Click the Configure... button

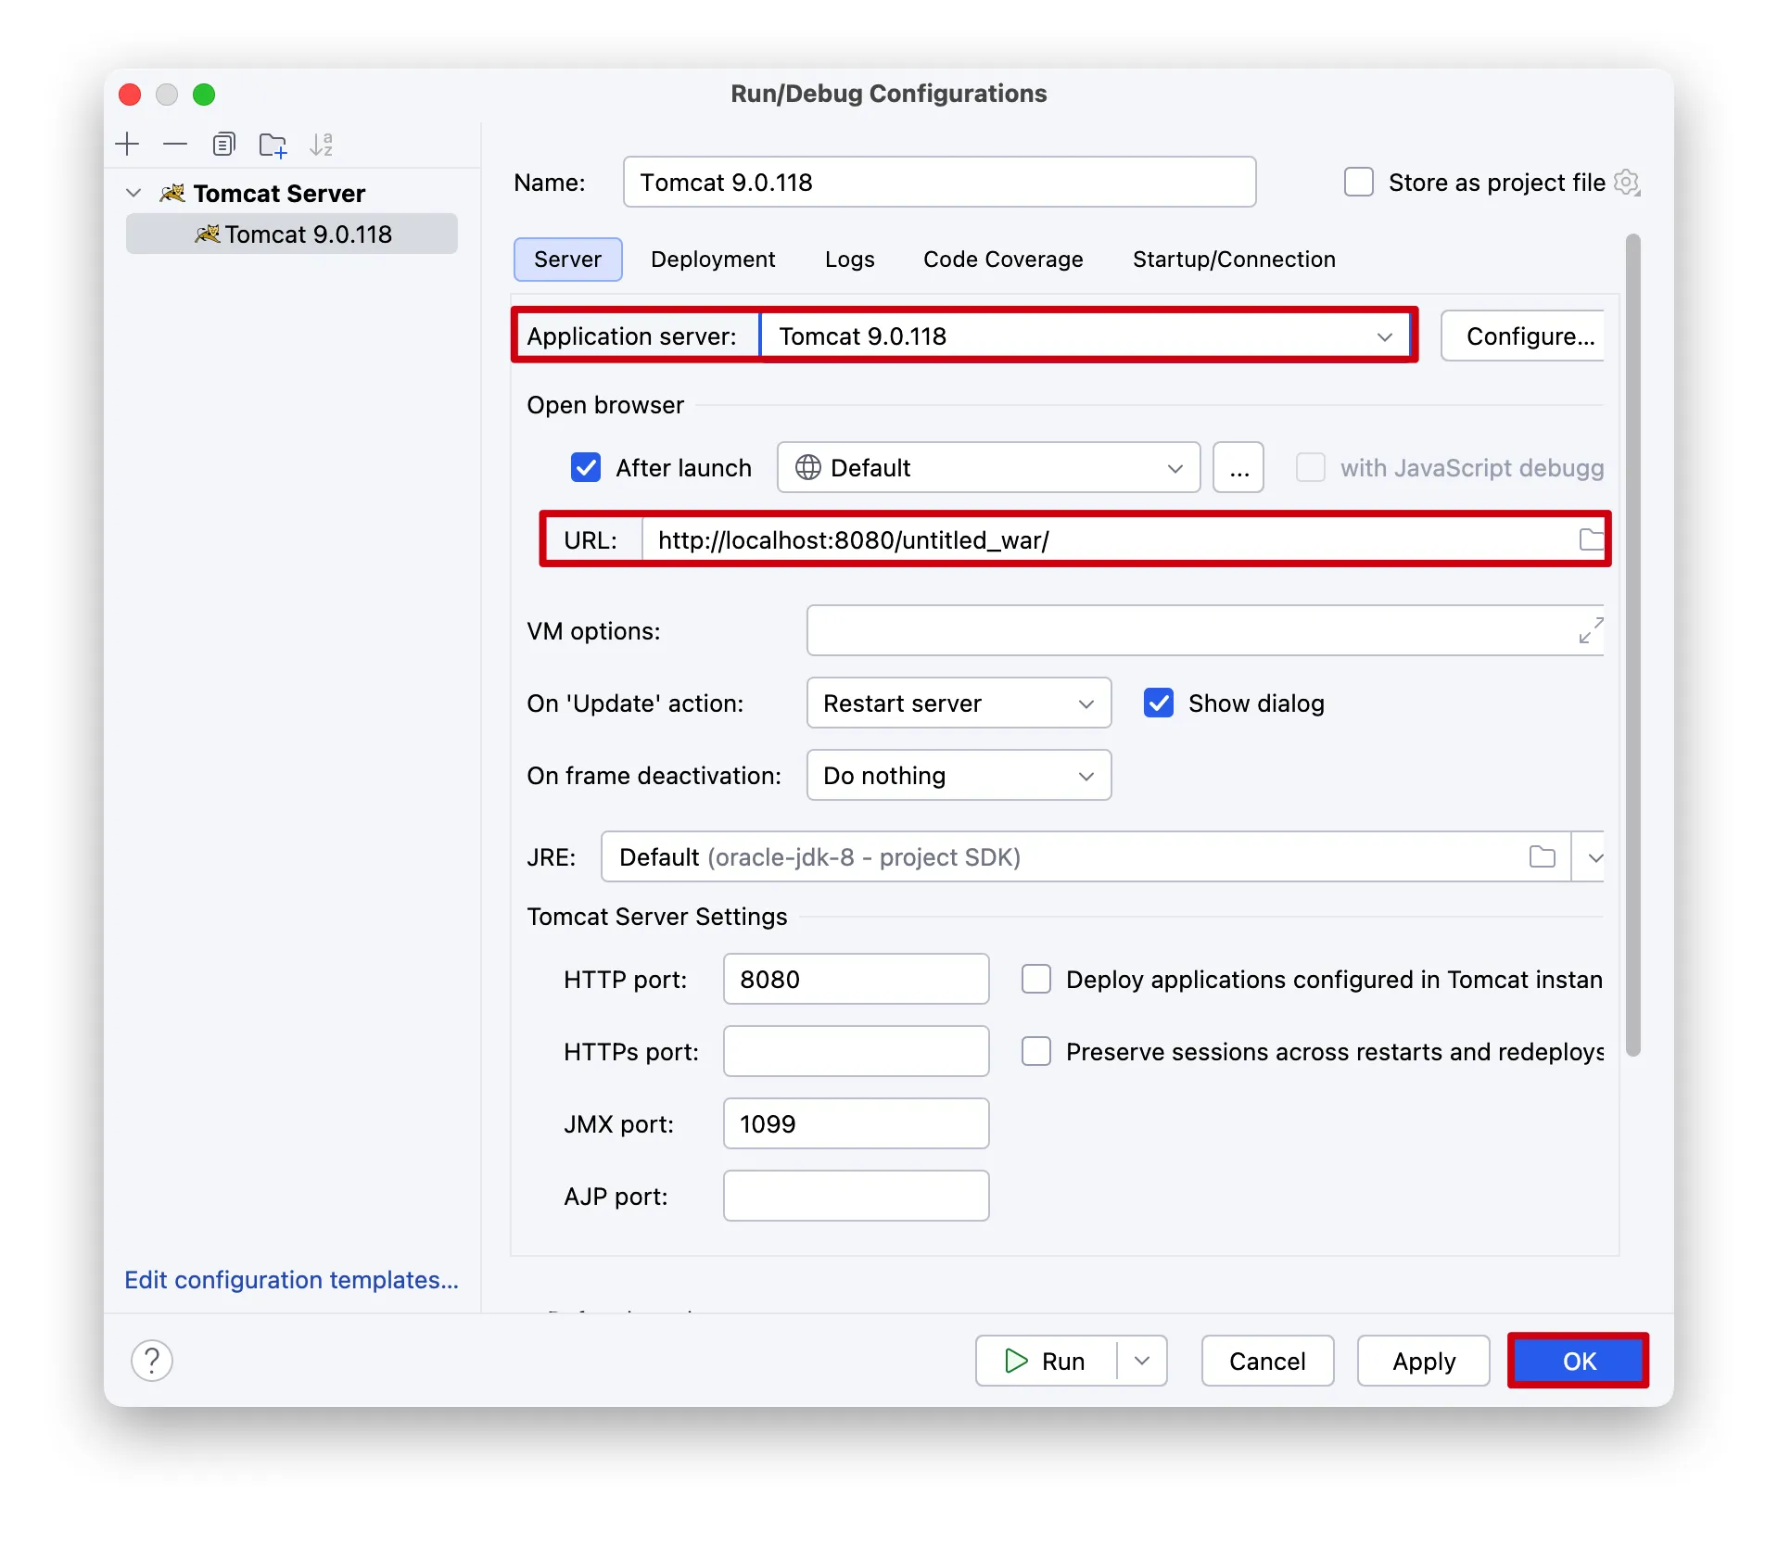[x=1524, y=336]
